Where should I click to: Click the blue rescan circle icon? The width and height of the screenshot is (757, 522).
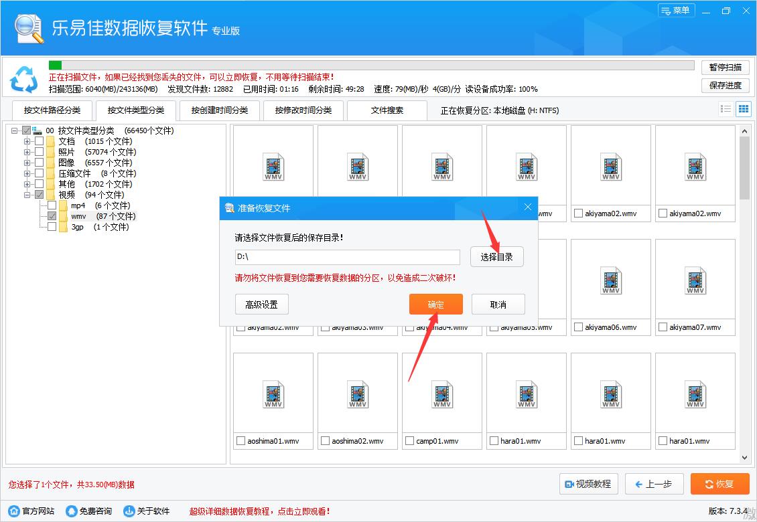[x=24, y=80]
